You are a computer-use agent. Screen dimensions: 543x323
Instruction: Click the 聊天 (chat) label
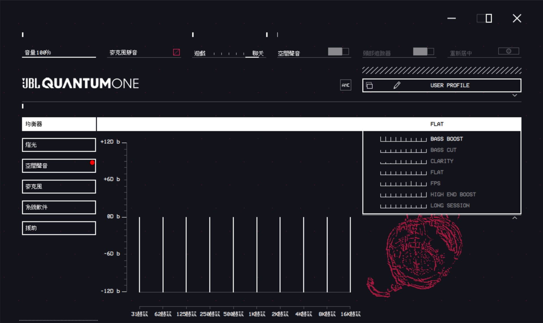[x=258, y=53]
